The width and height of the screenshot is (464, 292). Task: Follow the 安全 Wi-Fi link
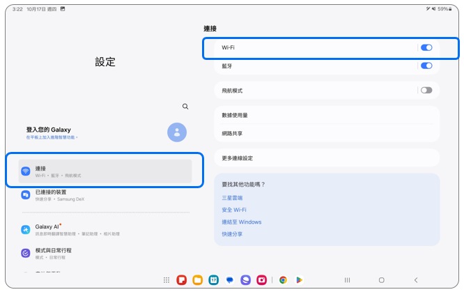click(x=234, y=210)
